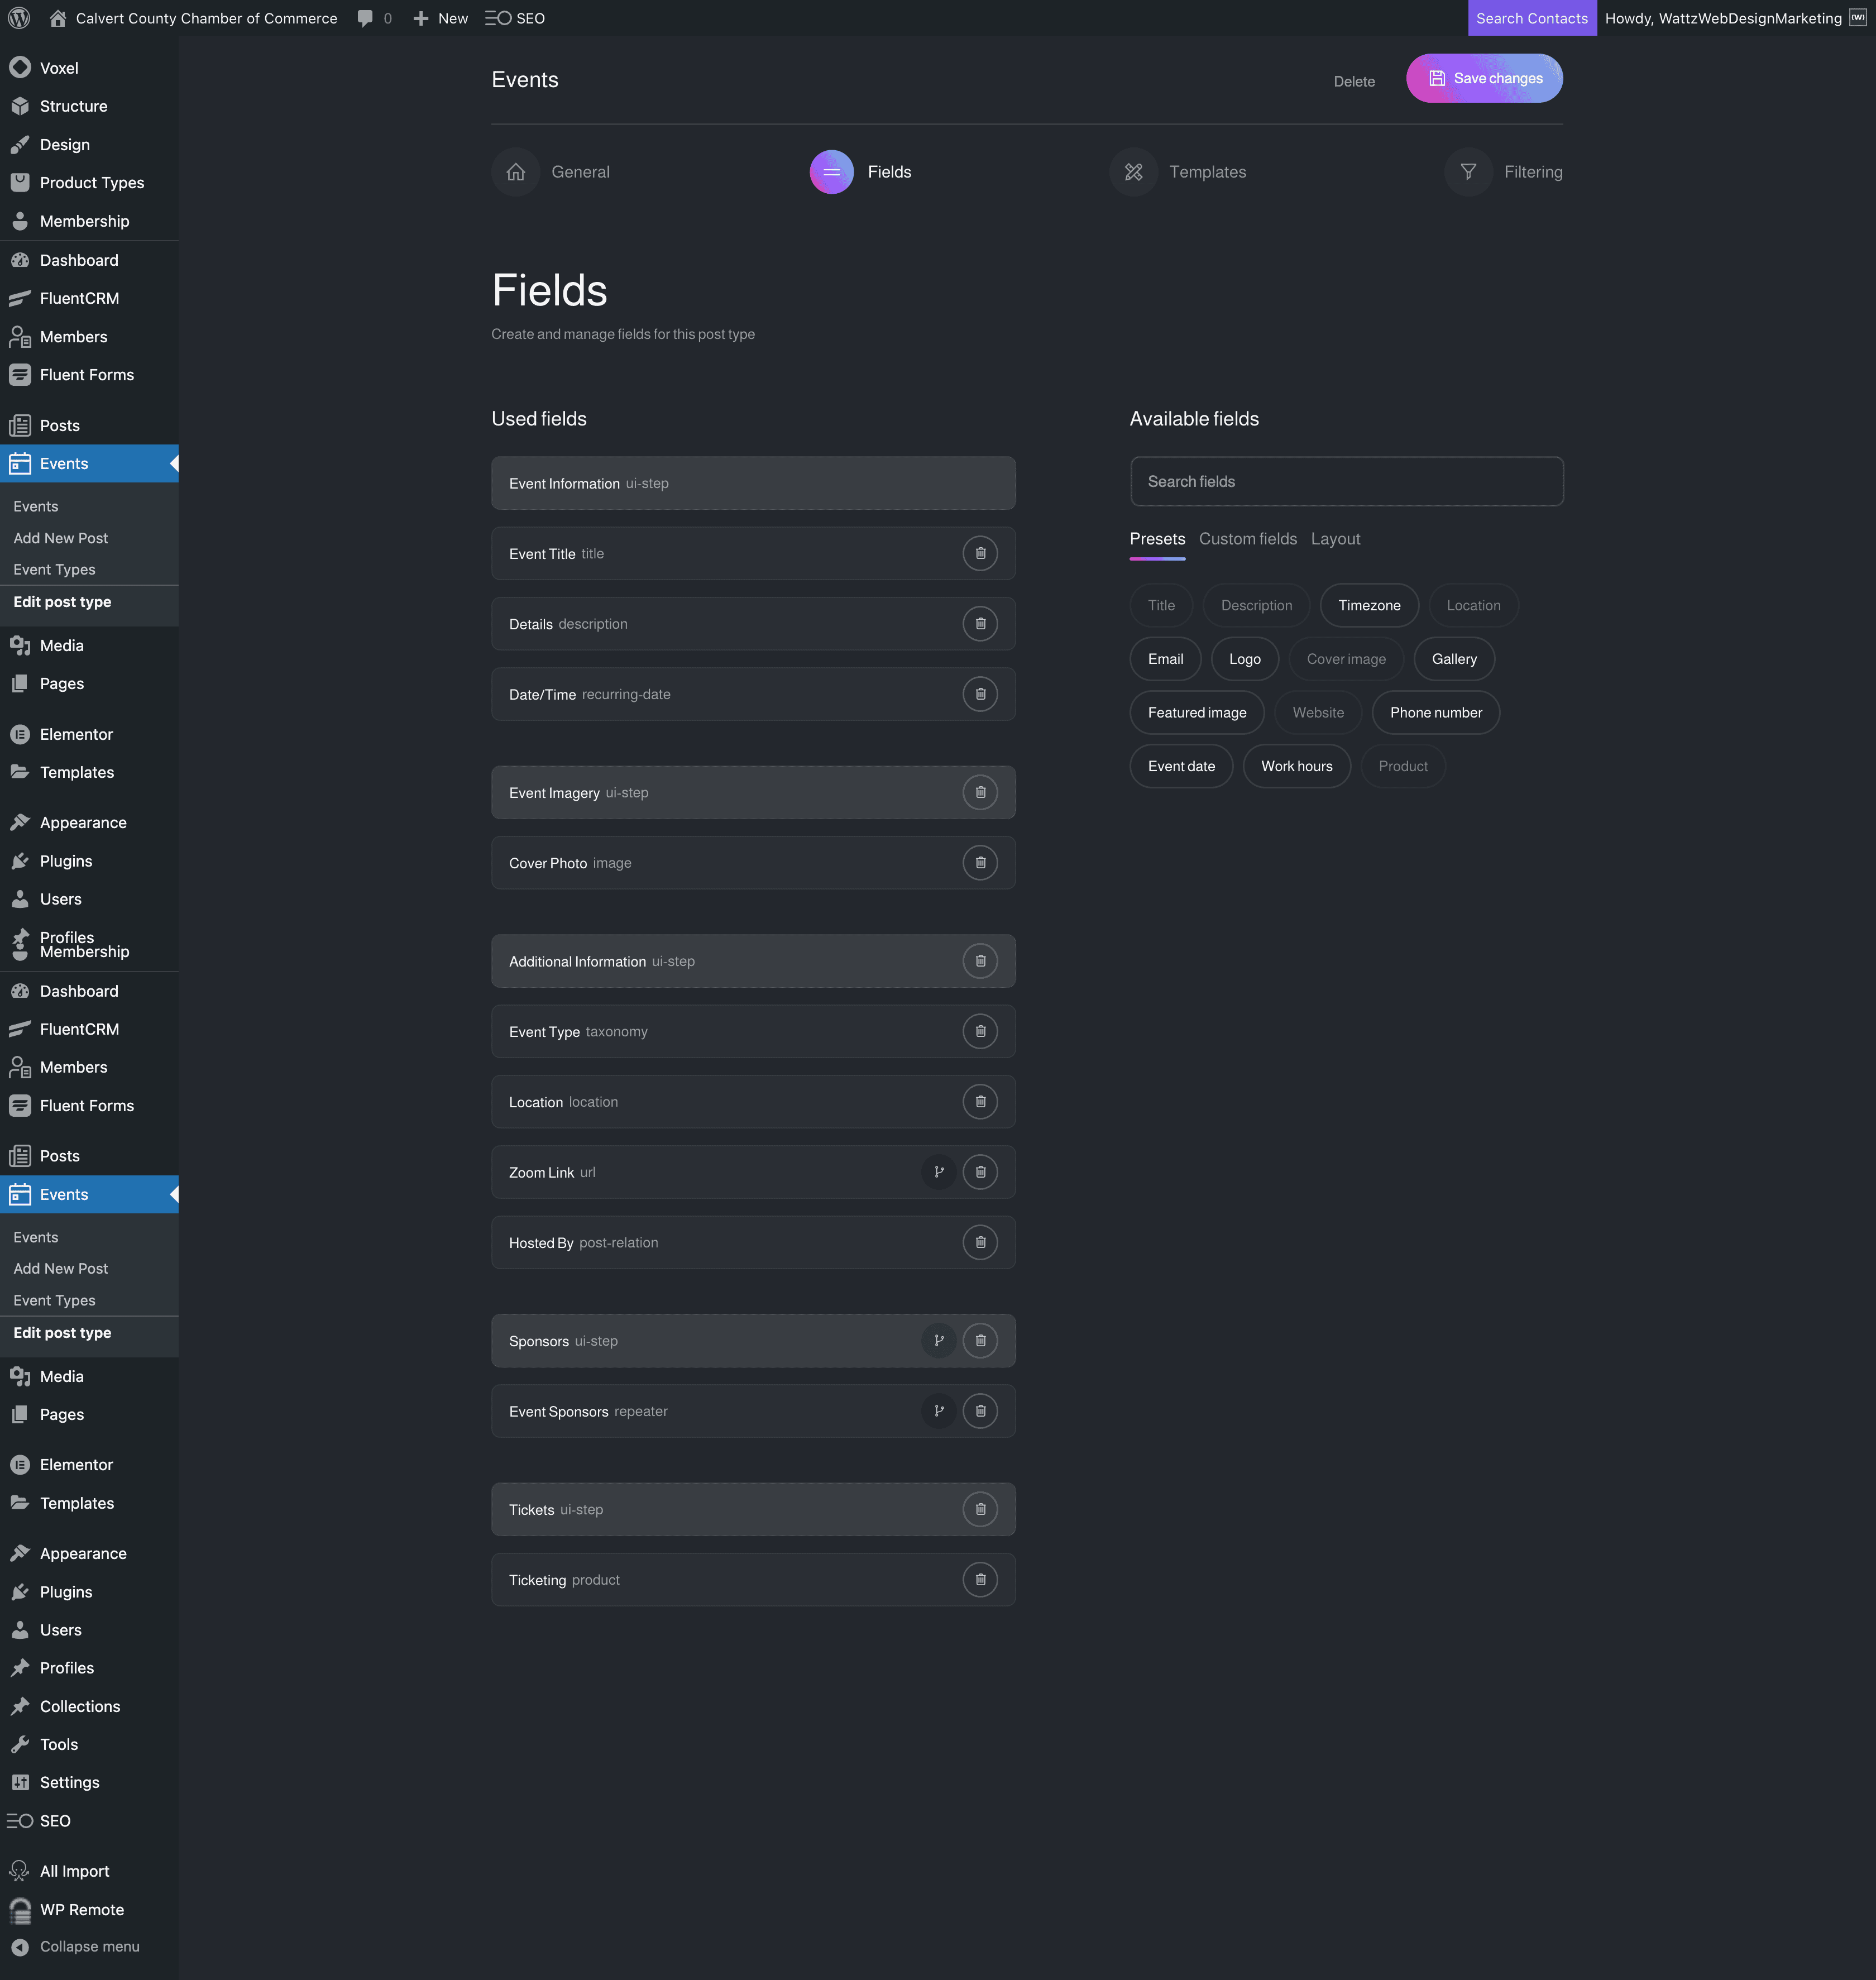
Task: Toggle the Timezone preset chip
Action: (x=1369, y=605)
